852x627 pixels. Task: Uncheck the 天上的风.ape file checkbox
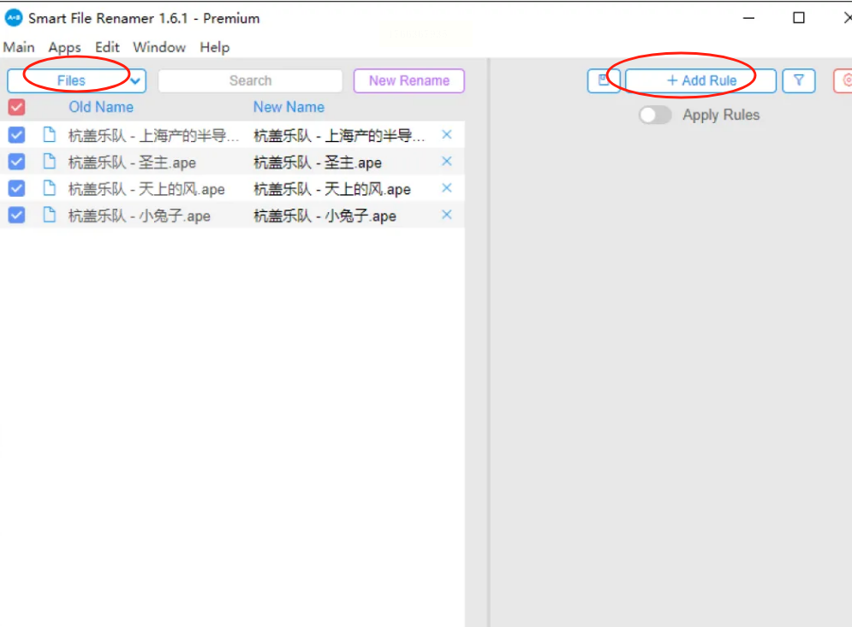(x=16, y=188)
